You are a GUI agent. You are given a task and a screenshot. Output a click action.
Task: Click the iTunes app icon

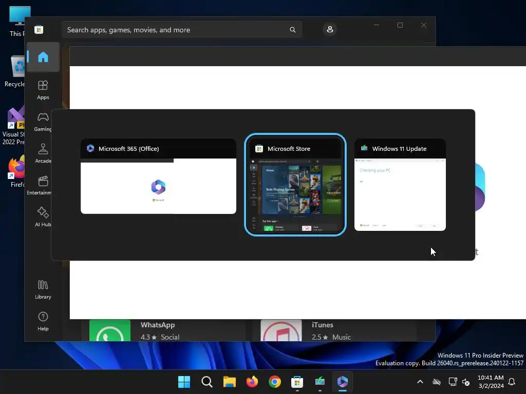(281, 330)
